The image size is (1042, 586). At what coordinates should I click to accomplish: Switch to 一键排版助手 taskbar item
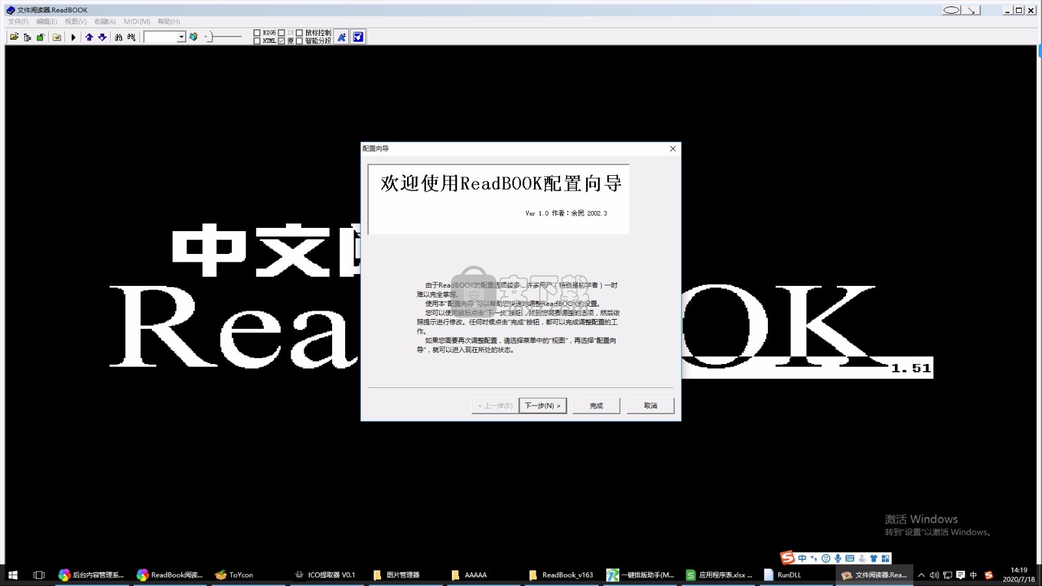640,575
